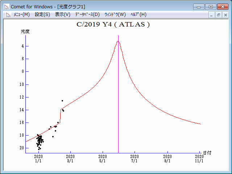Image resolution: width=232 pixels, height=174 pixels.
Task: Click the 日付 date axis label
Action: click(x=207, y=153)
